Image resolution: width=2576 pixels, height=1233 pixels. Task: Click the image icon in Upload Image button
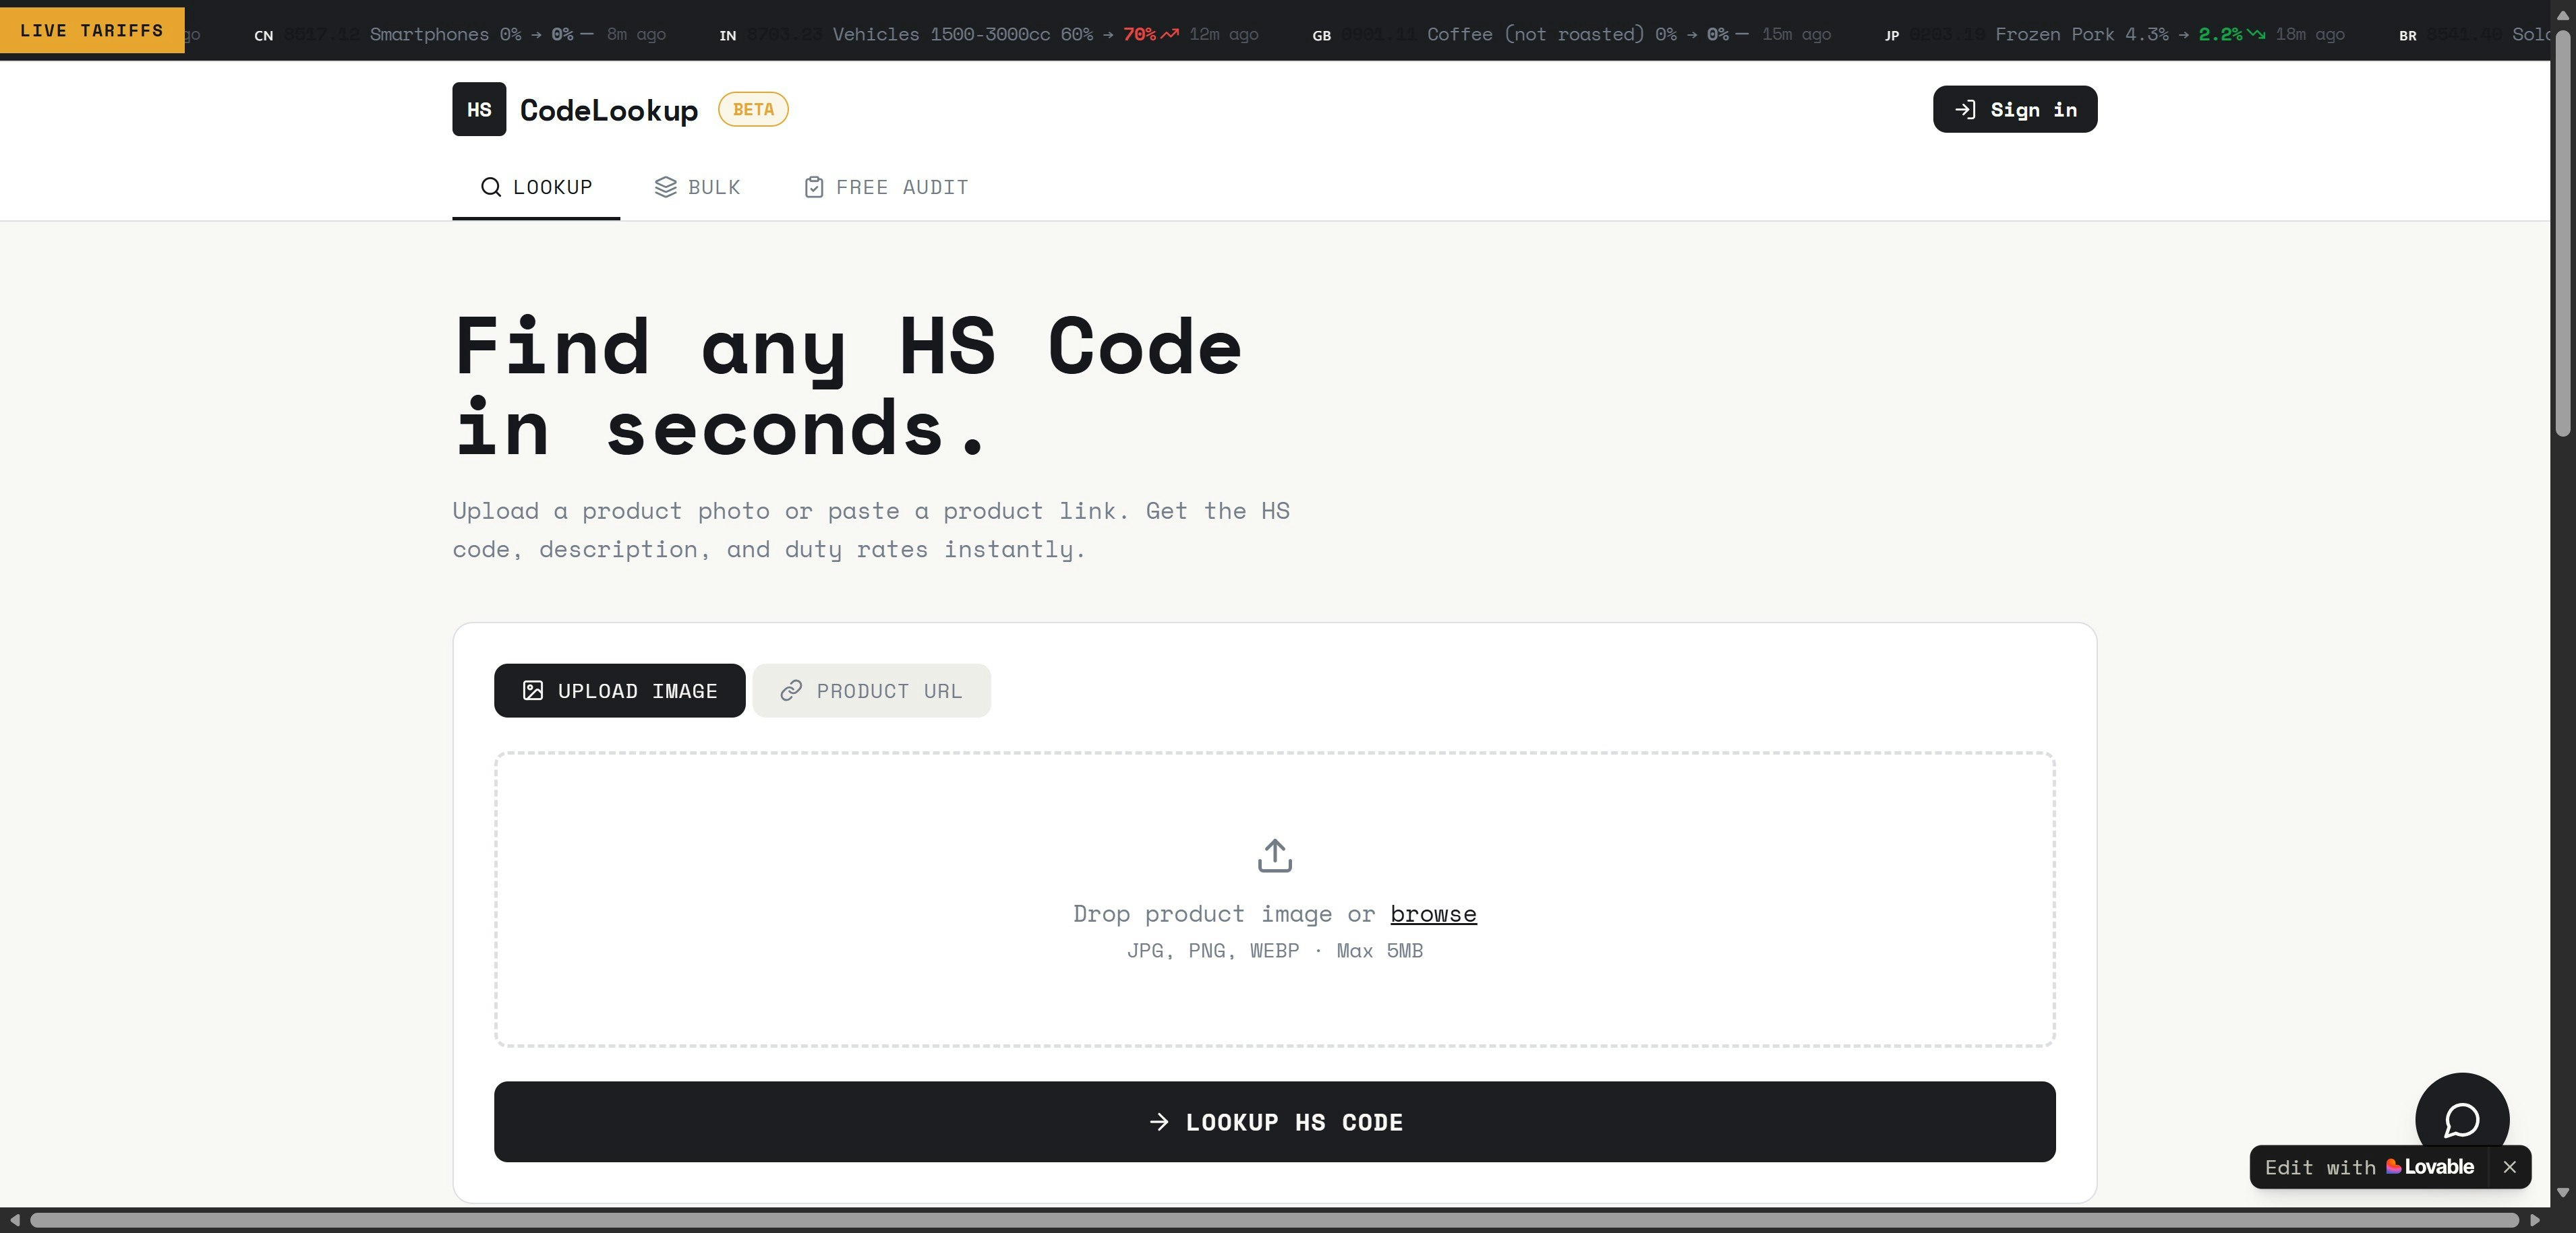(x=533, y=691)
